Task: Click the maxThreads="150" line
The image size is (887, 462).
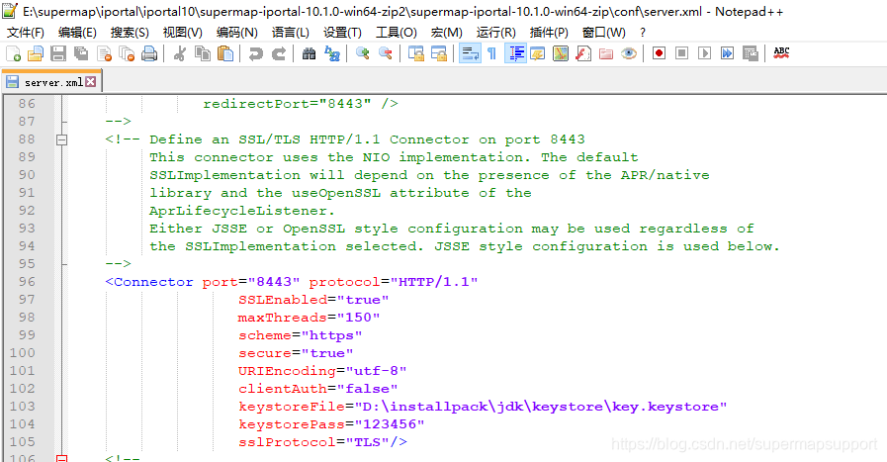Action: click(309, 317)
